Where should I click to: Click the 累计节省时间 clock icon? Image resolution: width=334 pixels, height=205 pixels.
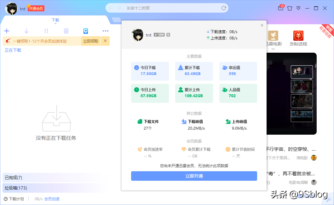[228, 149]
